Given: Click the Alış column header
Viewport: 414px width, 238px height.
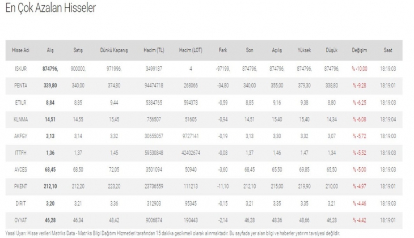Looking at the screenshot, I should pyautogui.click(x=50, y=50).
